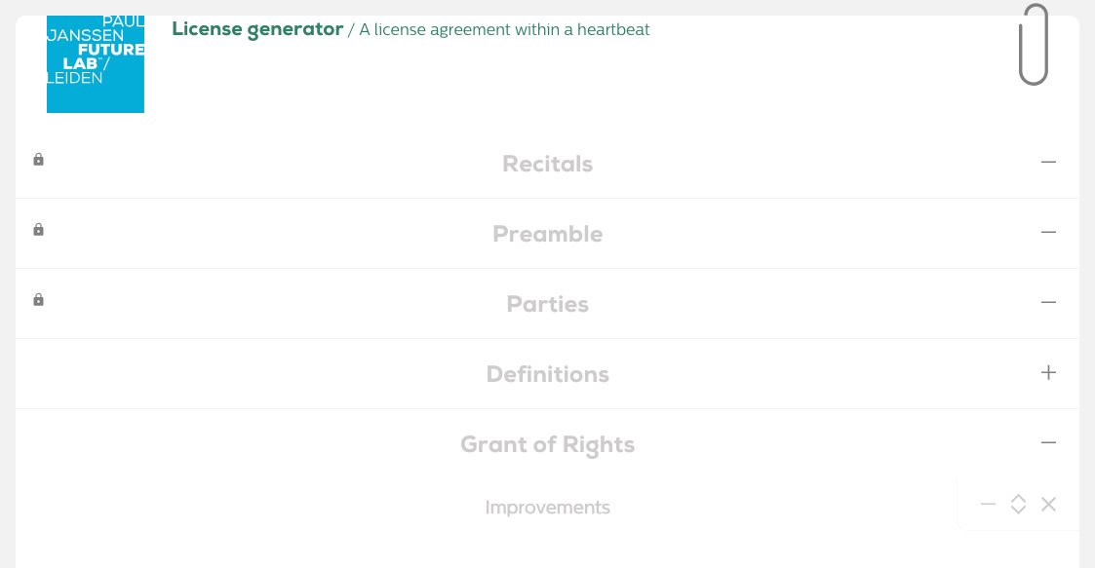Click the paperclip attachment icon
The height and width of the screenshot is (568, 1095).
pyautogui.click(x=1034, y=45)
